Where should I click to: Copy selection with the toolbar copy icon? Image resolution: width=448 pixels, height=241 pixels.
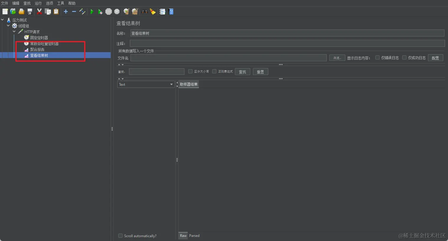[48, 11]
